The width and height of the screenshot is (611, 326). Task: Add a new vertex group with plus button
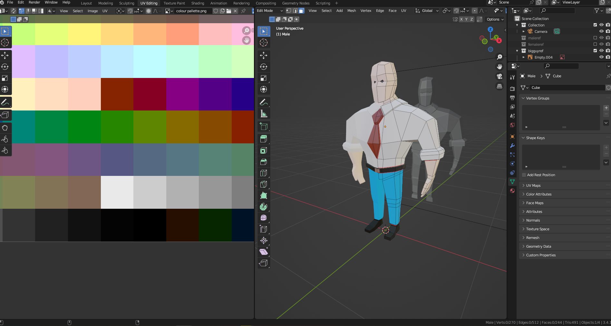pyautogui.click(x=606, y=108)
